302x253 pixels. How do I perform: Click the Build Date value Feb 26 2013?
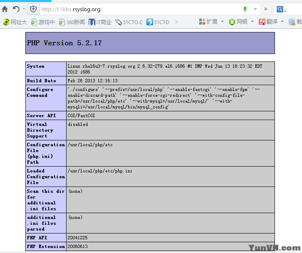[92, 81]
